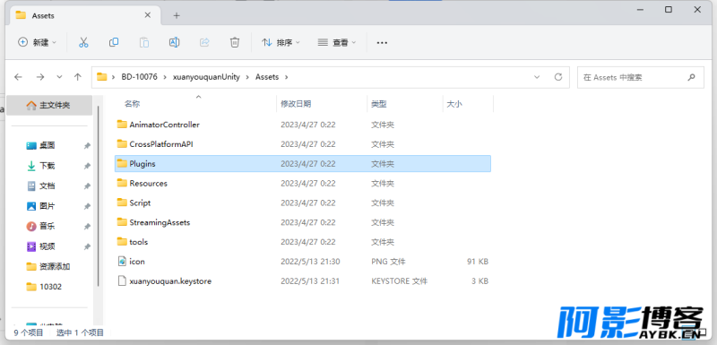This screenshot has width=717, height=345.
Task: Click the refresh icon in address bar
Action: 557,77
